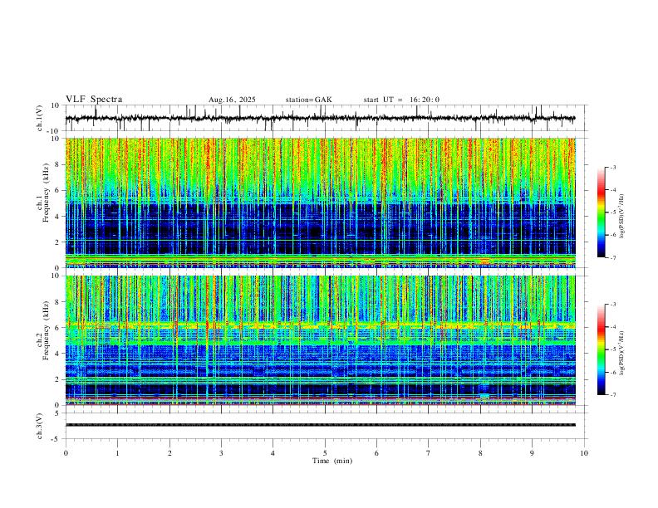Click the '-7' value on lower colorbar
Image resolution: width=658 pixels, height=508 pixels.
click(612, 395)
